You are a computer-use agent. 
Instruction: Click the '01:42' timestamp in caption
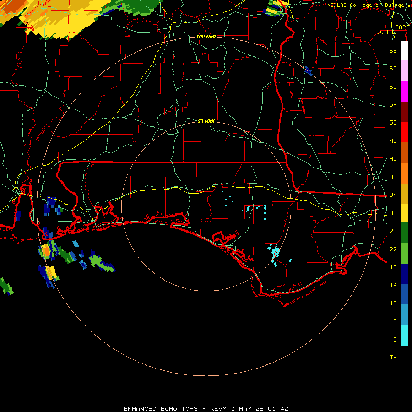[278, 409]
